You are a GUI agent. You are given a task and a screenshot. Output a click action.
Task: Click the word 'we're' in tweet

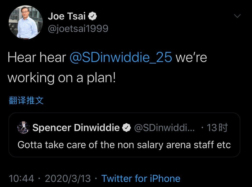pyautogui.click(x=191, y=58)
